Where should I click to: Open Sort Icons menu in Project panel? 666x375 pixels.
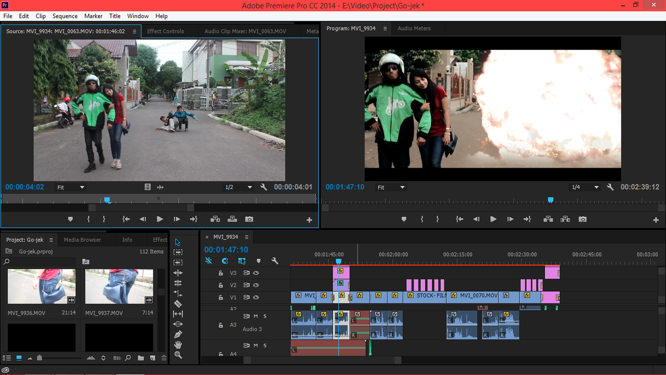coord(103,358)
